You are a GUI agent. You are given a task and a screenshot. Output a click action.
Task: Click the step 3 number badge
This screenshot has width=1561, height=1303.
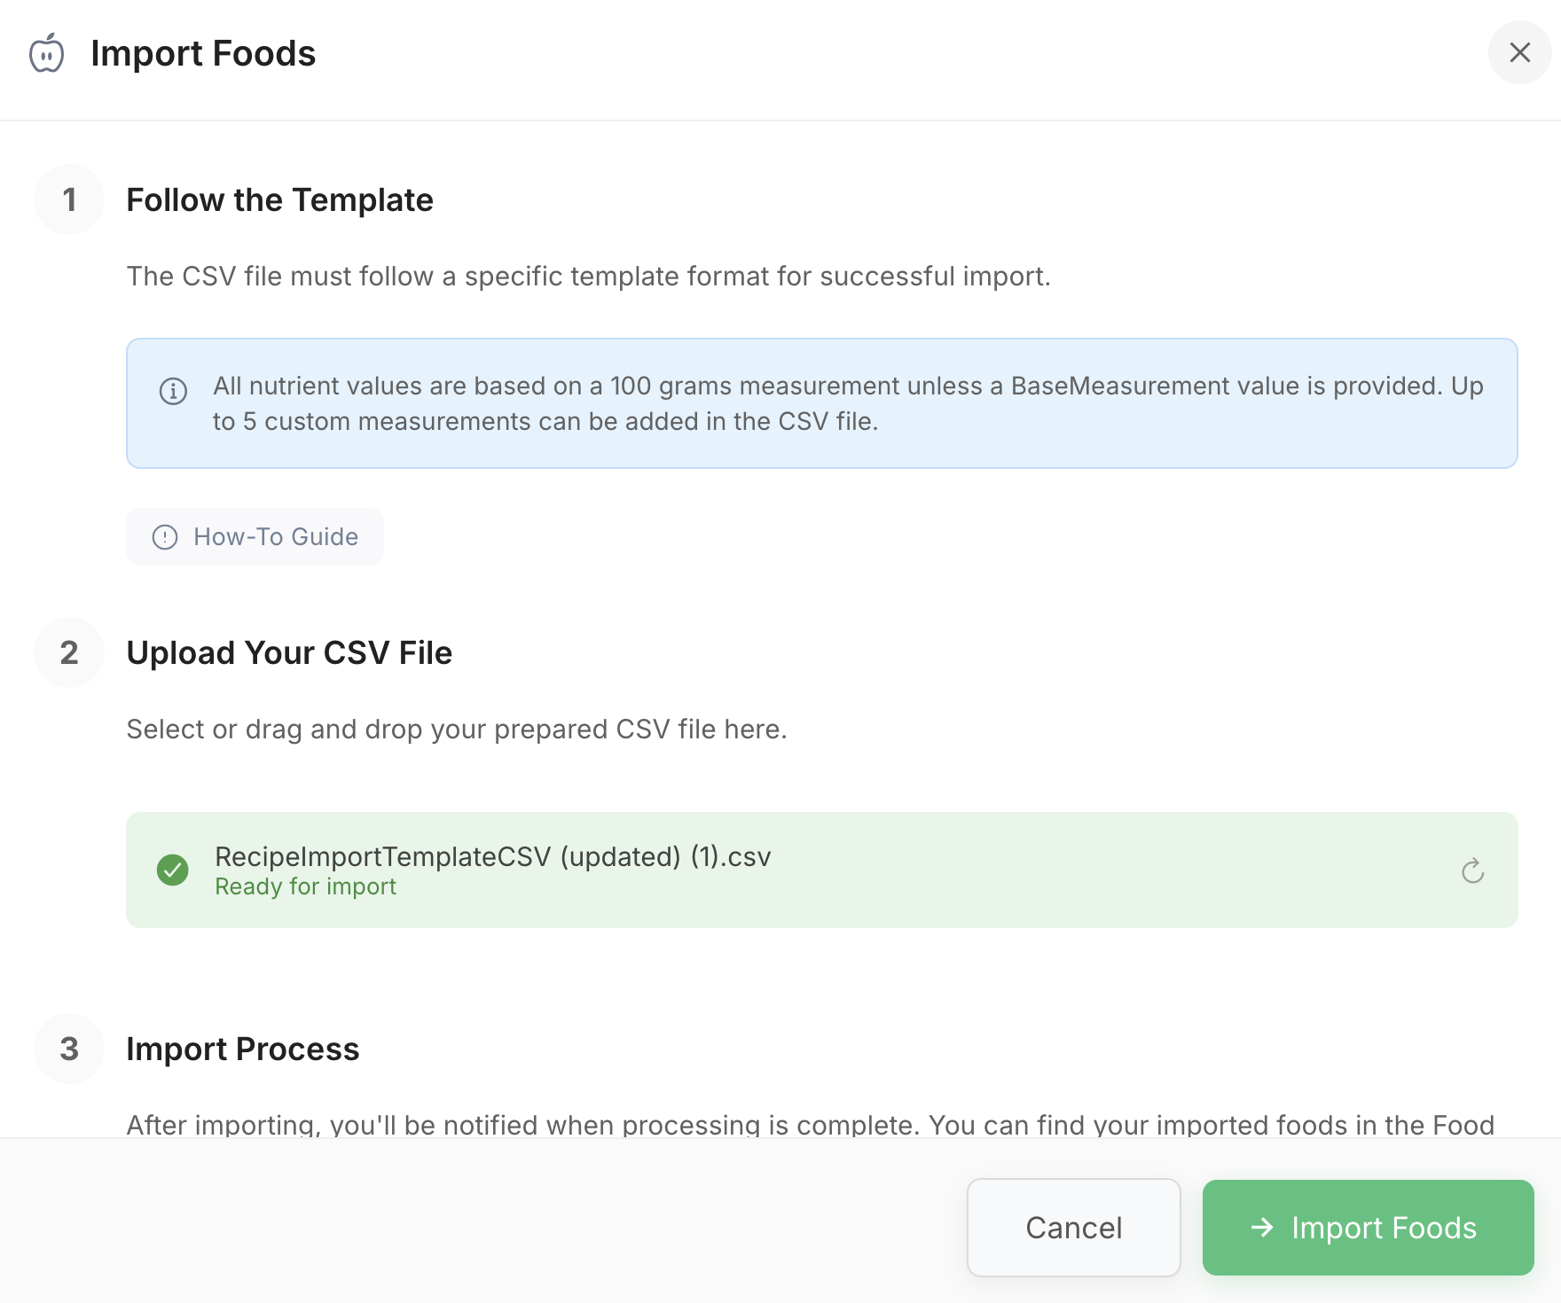pos(69,1049)
